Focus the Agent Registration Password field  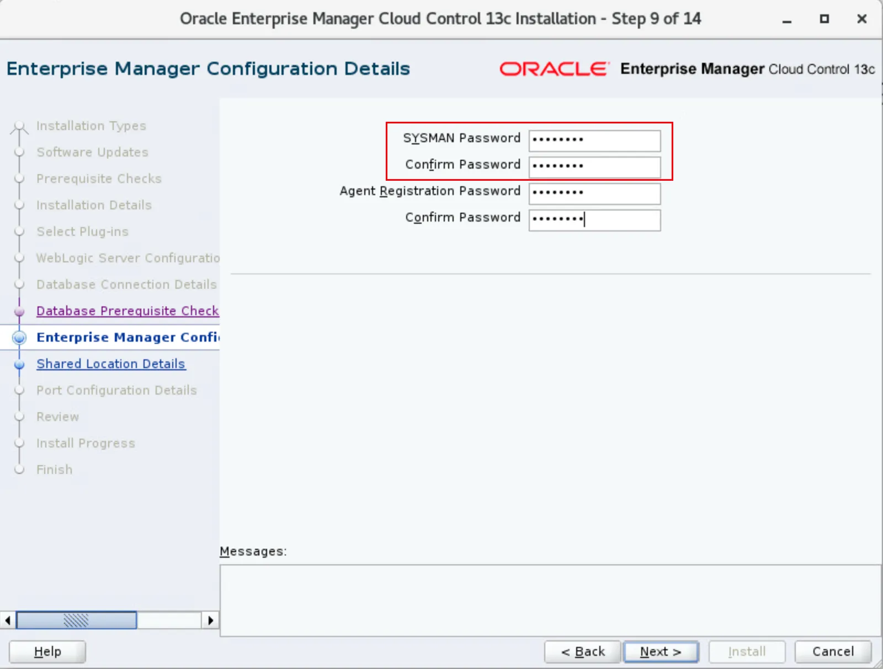tap(594, 193)
